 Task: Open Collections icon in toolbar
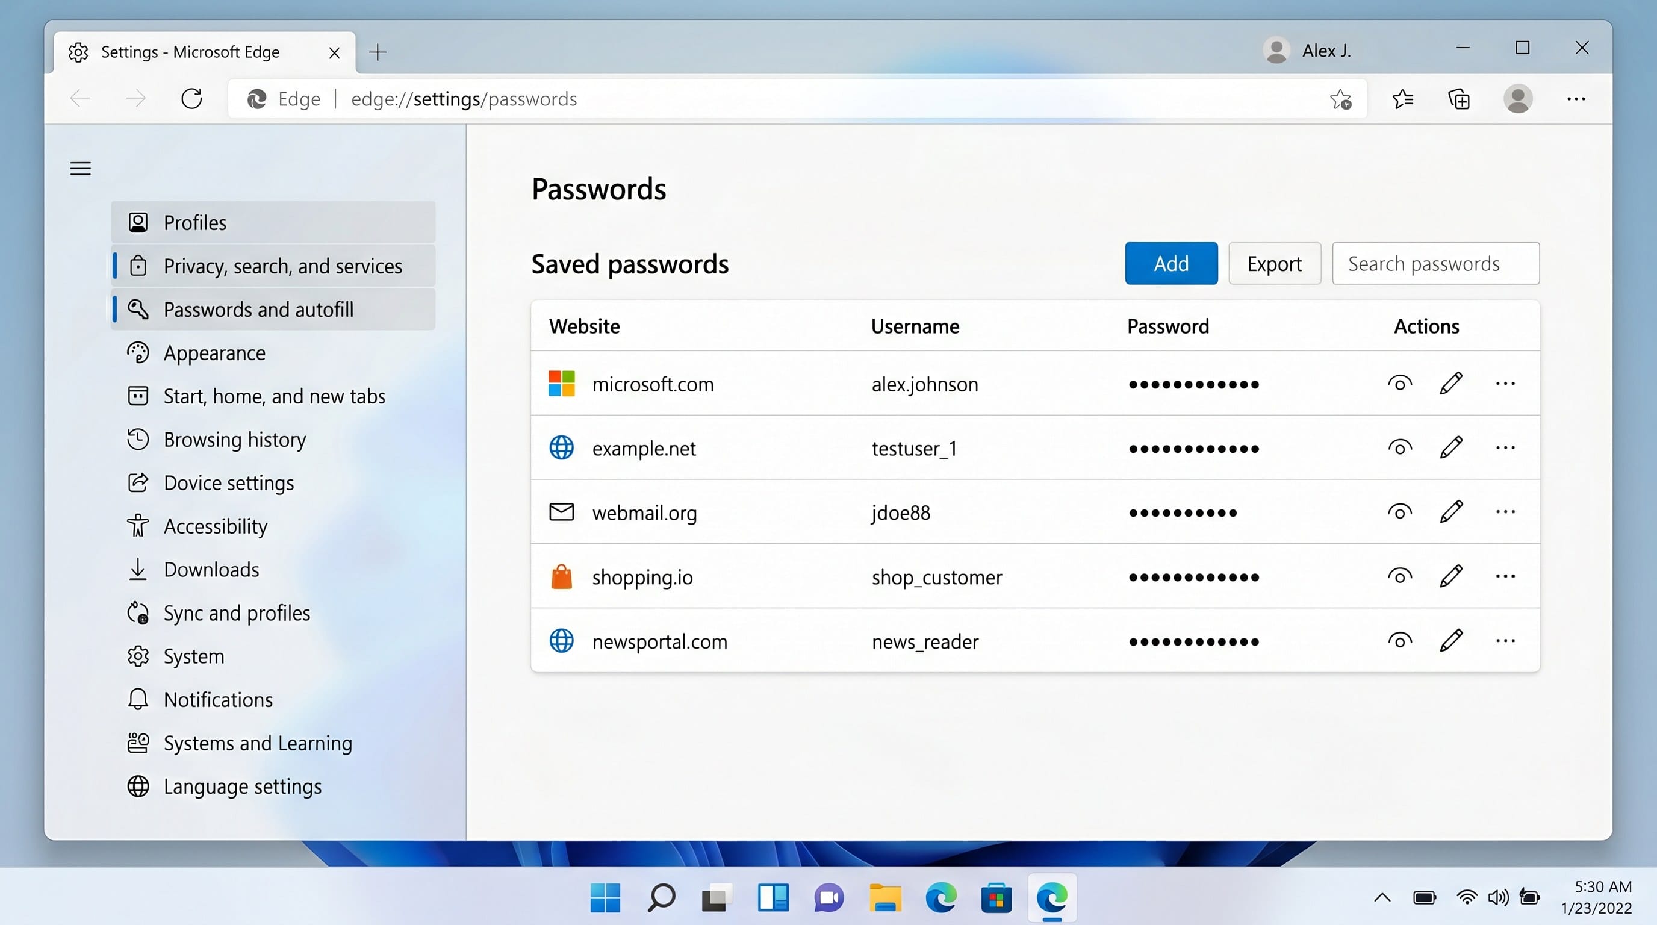(x=1459, y=99)
